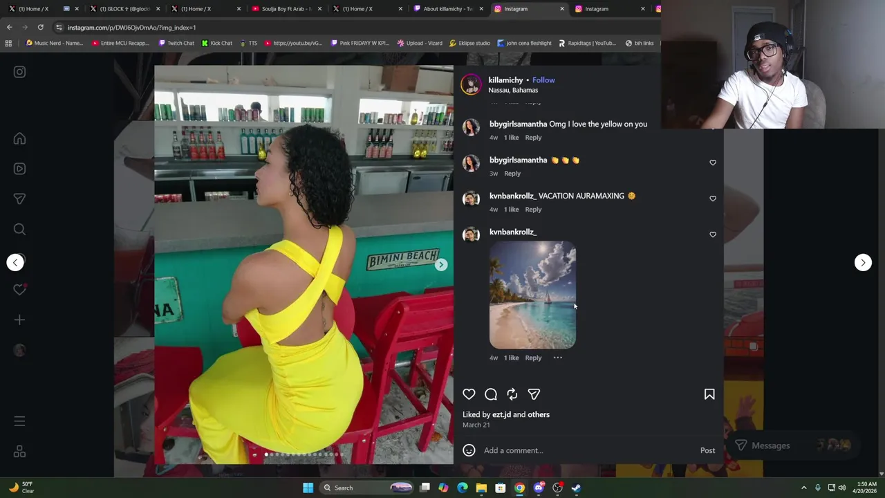This screenshot has width=885, height=498.
Task: Switch to the second Instagram tab
Action: (609, 9)
